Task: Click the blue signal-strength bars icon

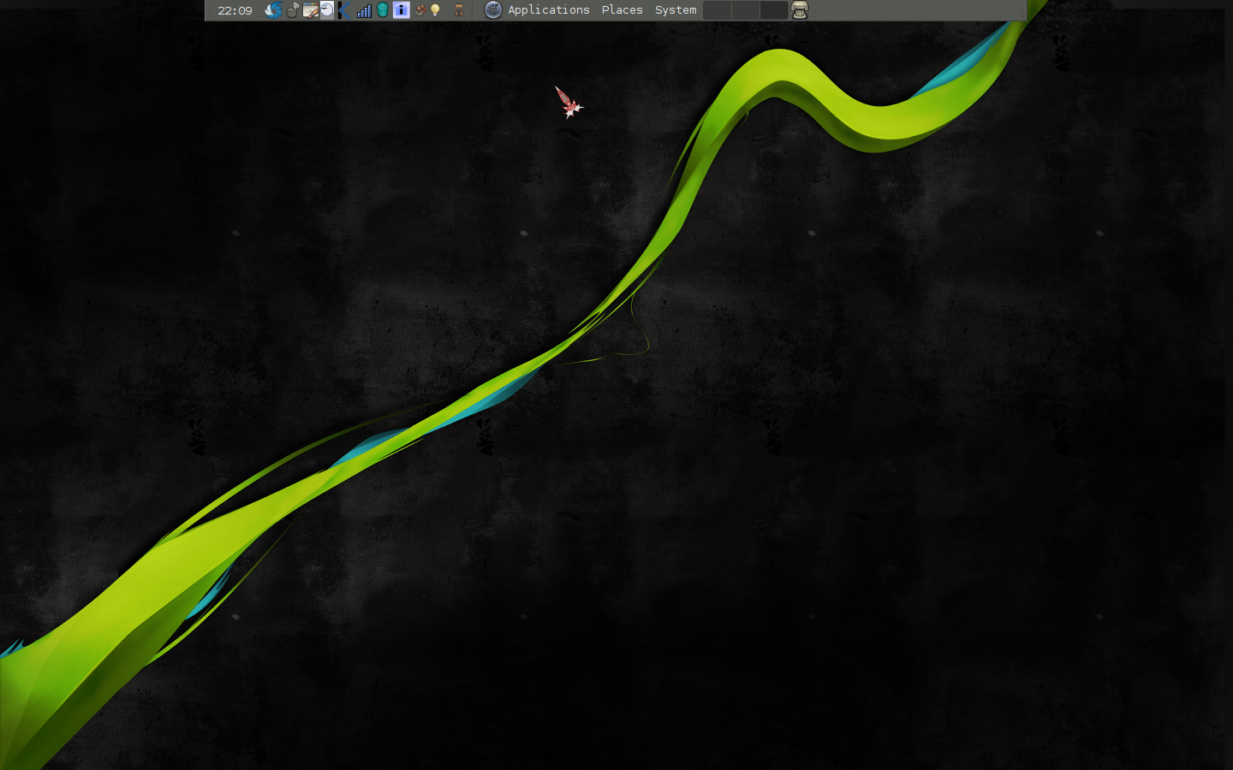Action: pos(364,10)
